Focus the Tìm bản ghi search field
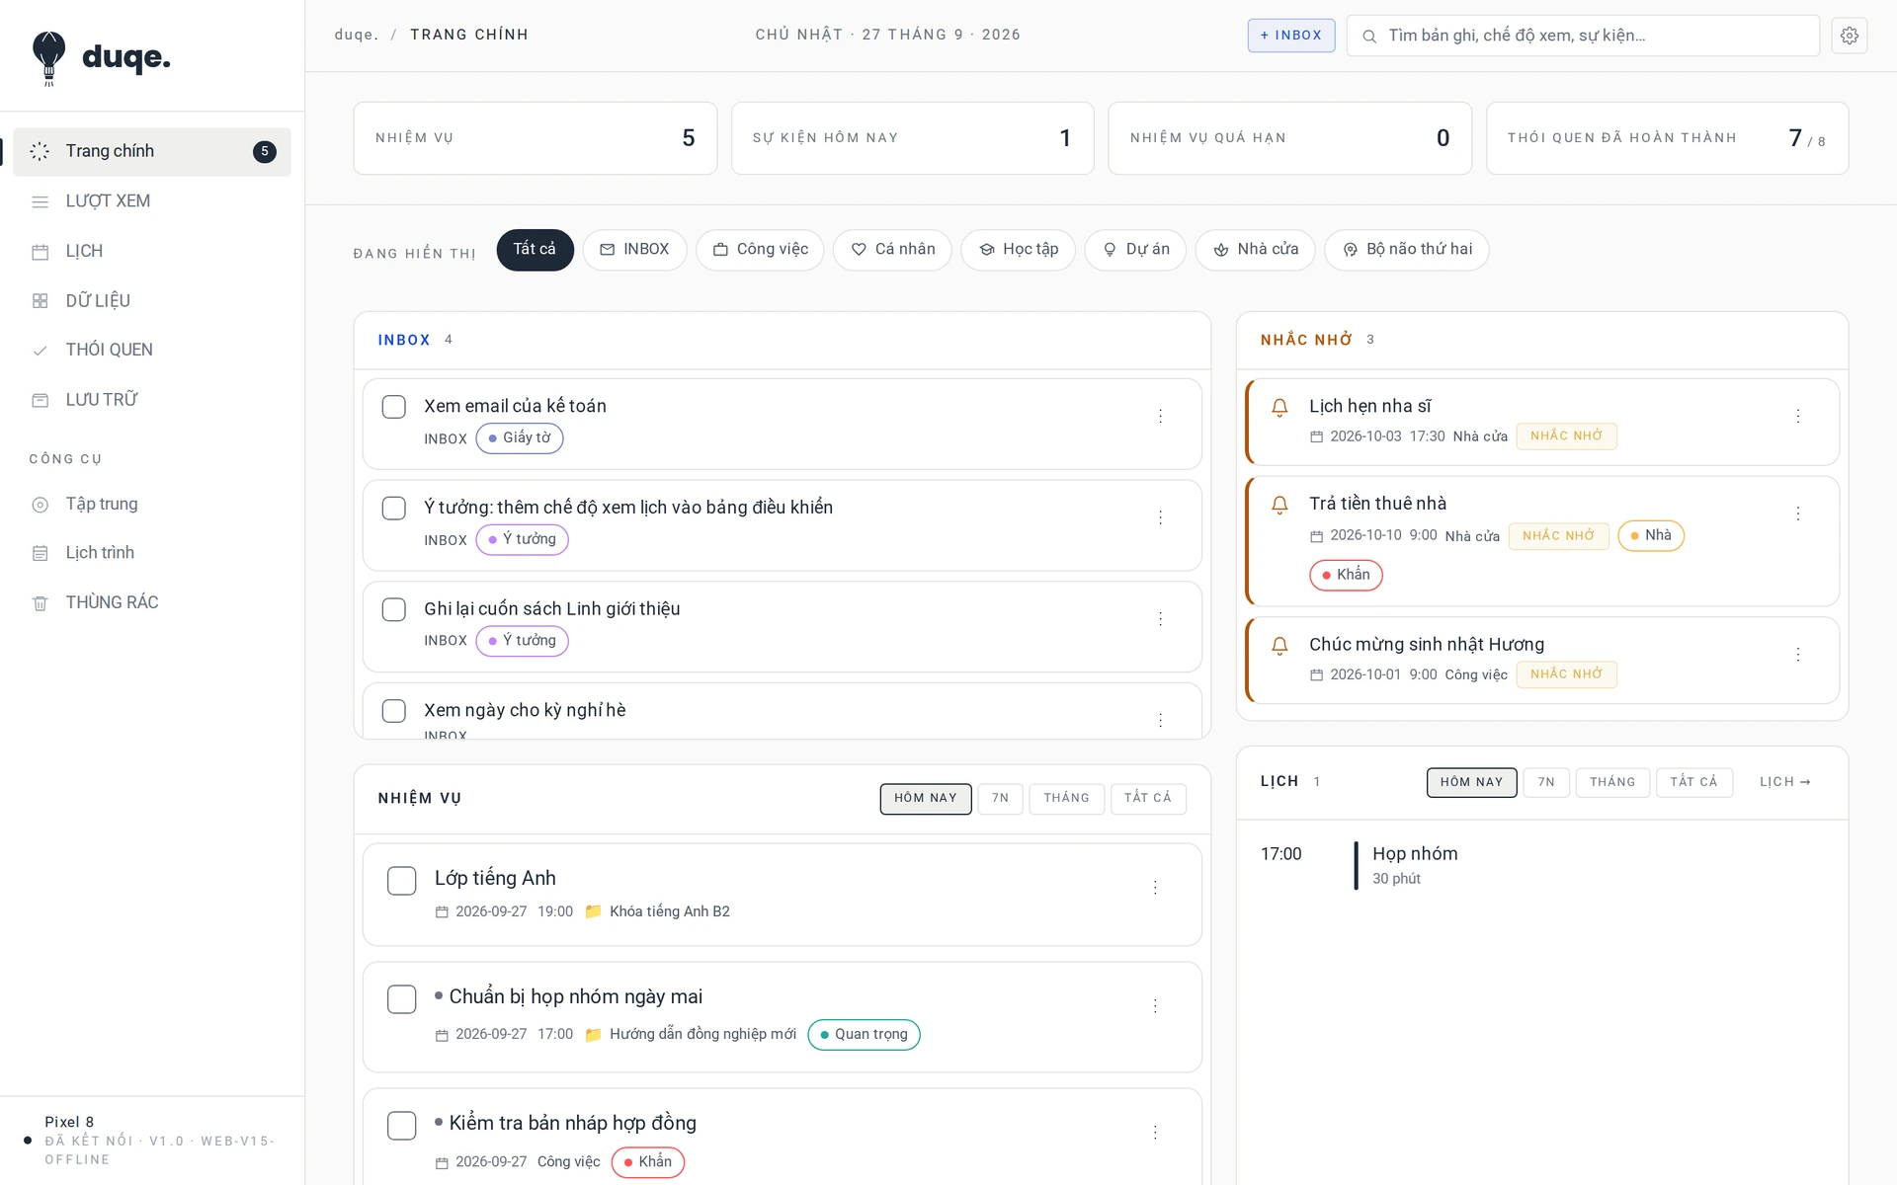 pyautogui.click(x=1583, y=36)
